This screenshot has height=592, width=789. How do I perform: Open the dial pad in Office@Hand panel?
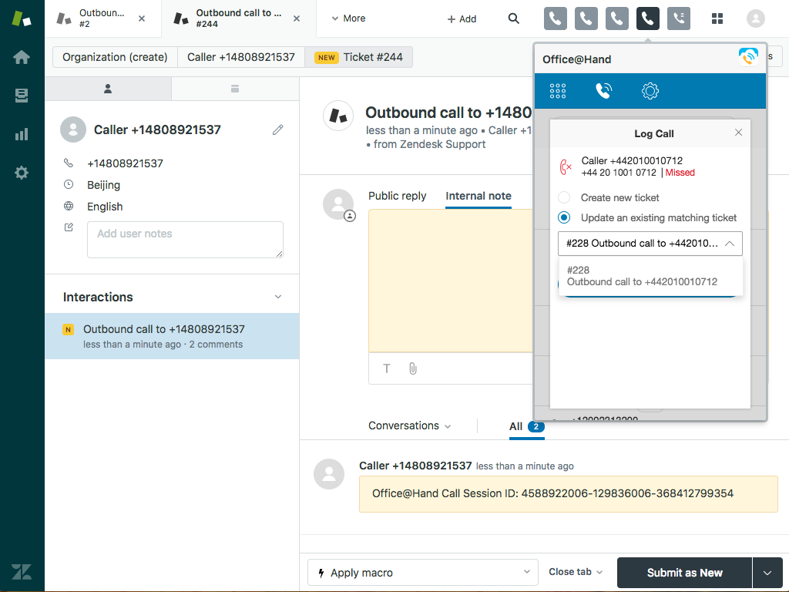coord(558,90)
